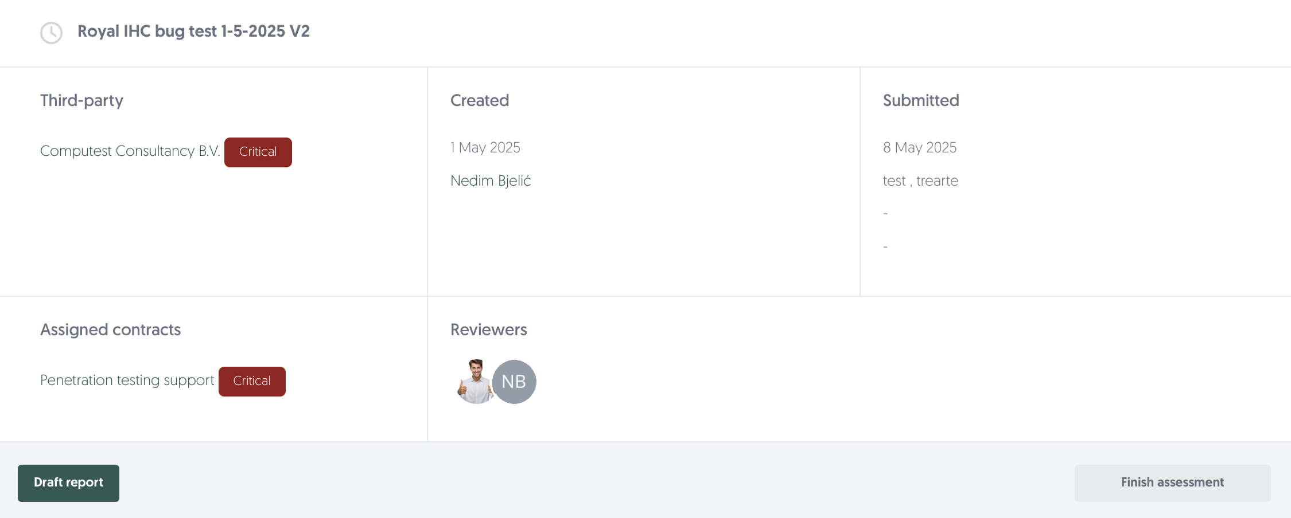
Task: Click the first dash placeholder under Submitted
Action: coord(885,214)
